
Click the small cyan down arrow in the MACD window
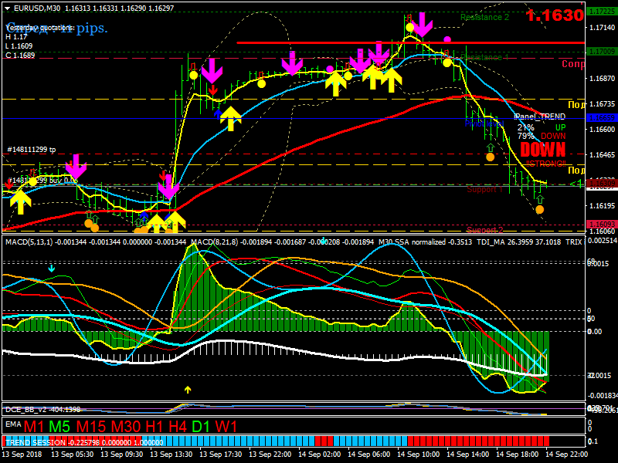(51, 269)
